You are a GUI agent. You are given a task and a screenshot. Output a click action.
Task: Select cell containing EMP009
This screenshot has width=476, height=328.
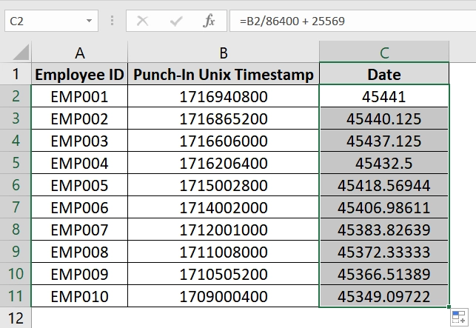(x=79, y=274)
